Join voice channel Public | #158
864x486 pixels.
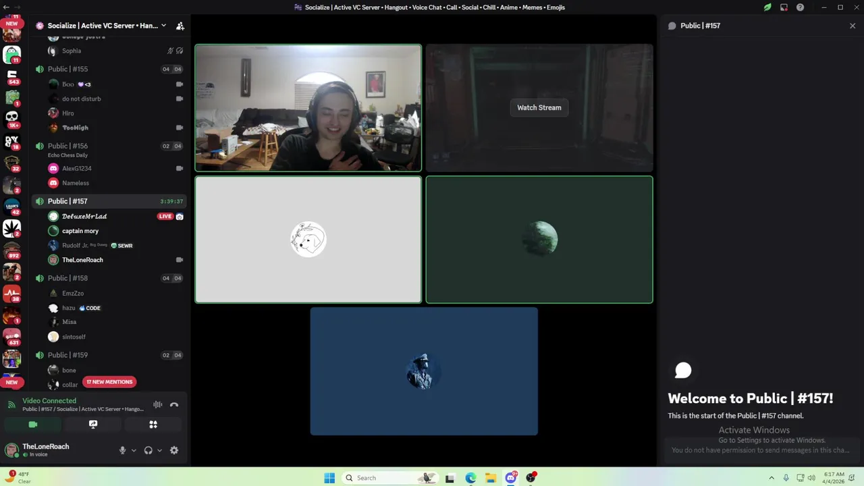pos(109,278)
